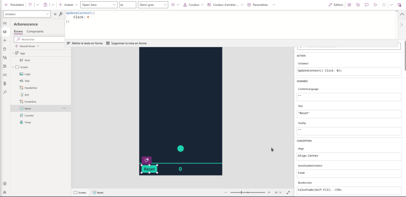Click Mettre le texte en forme
This screenshot has width=406, height=197.
85,43
